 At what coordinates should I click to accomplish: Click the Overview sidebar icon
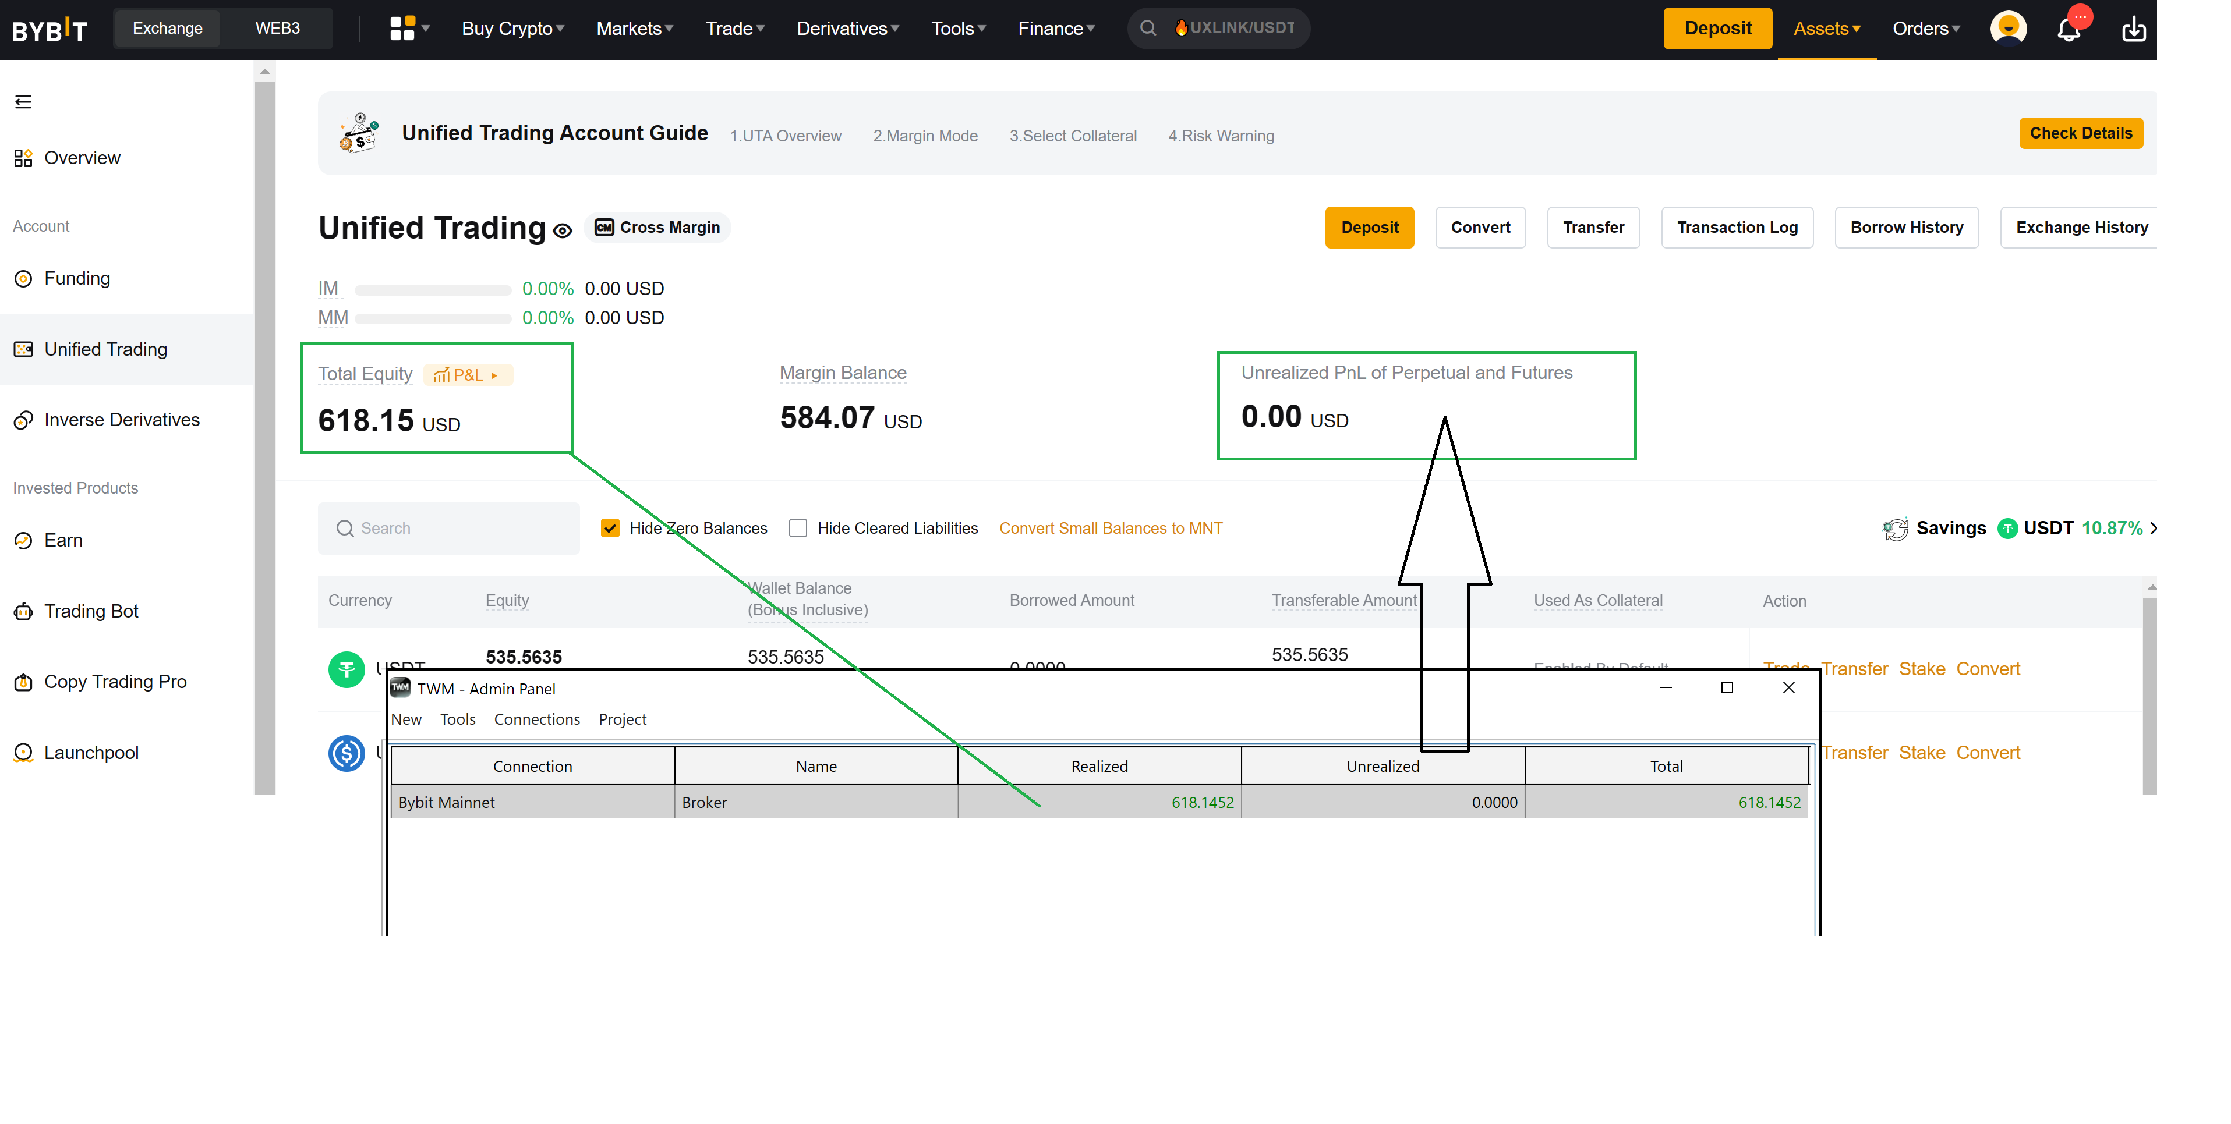click(23, 158)
